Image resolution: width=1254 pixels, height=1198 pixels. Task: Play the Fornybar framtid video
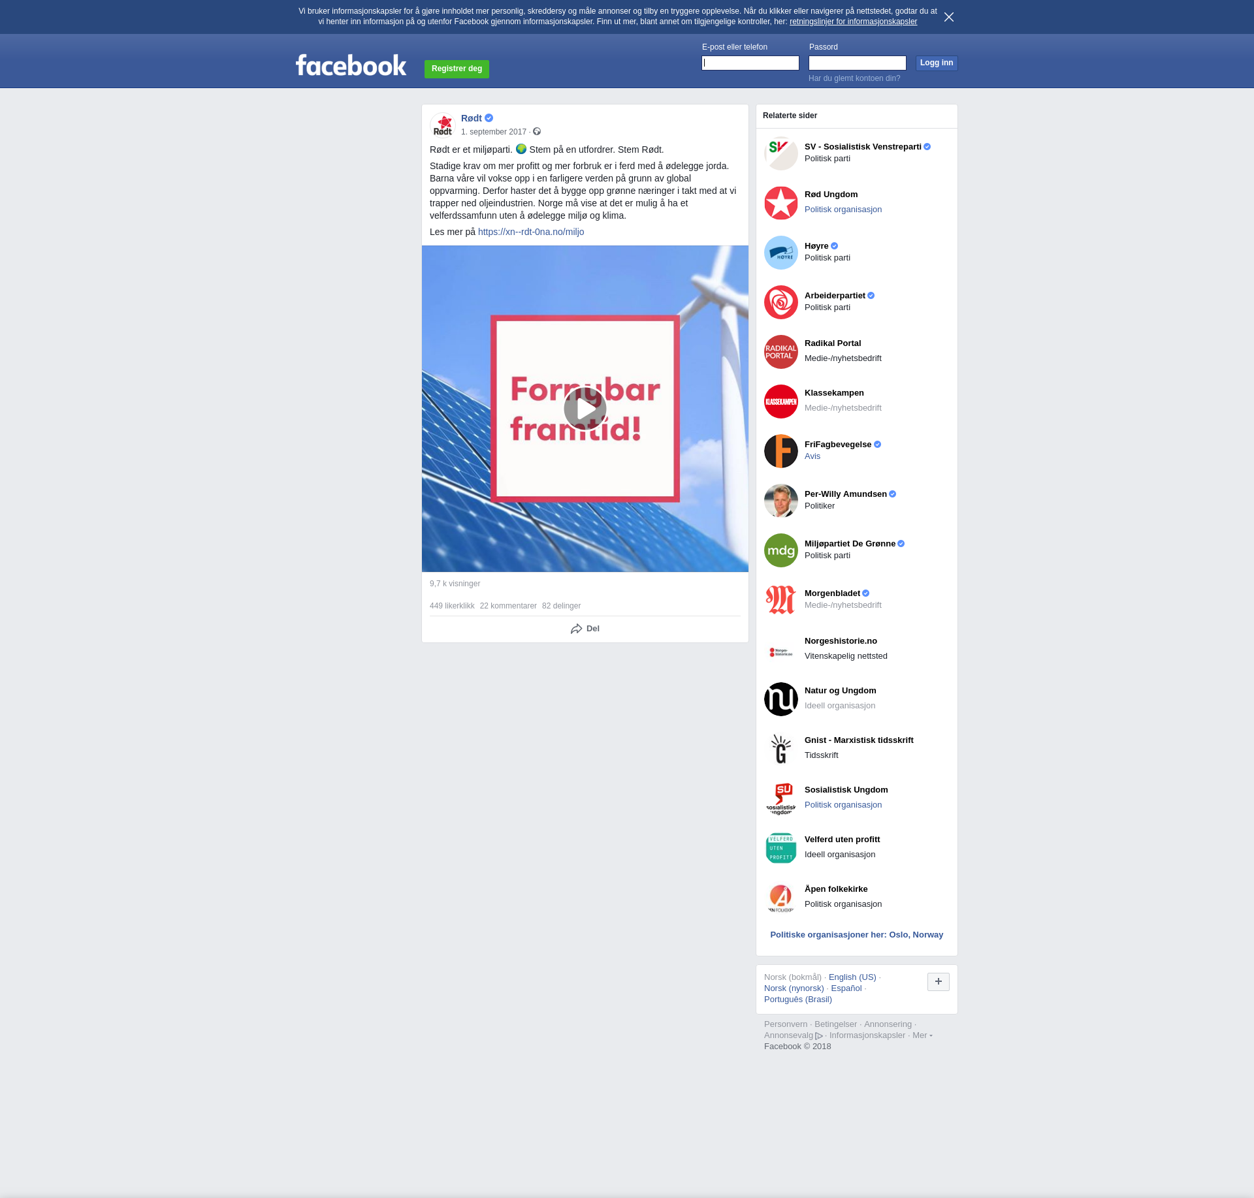pos(585,409)
